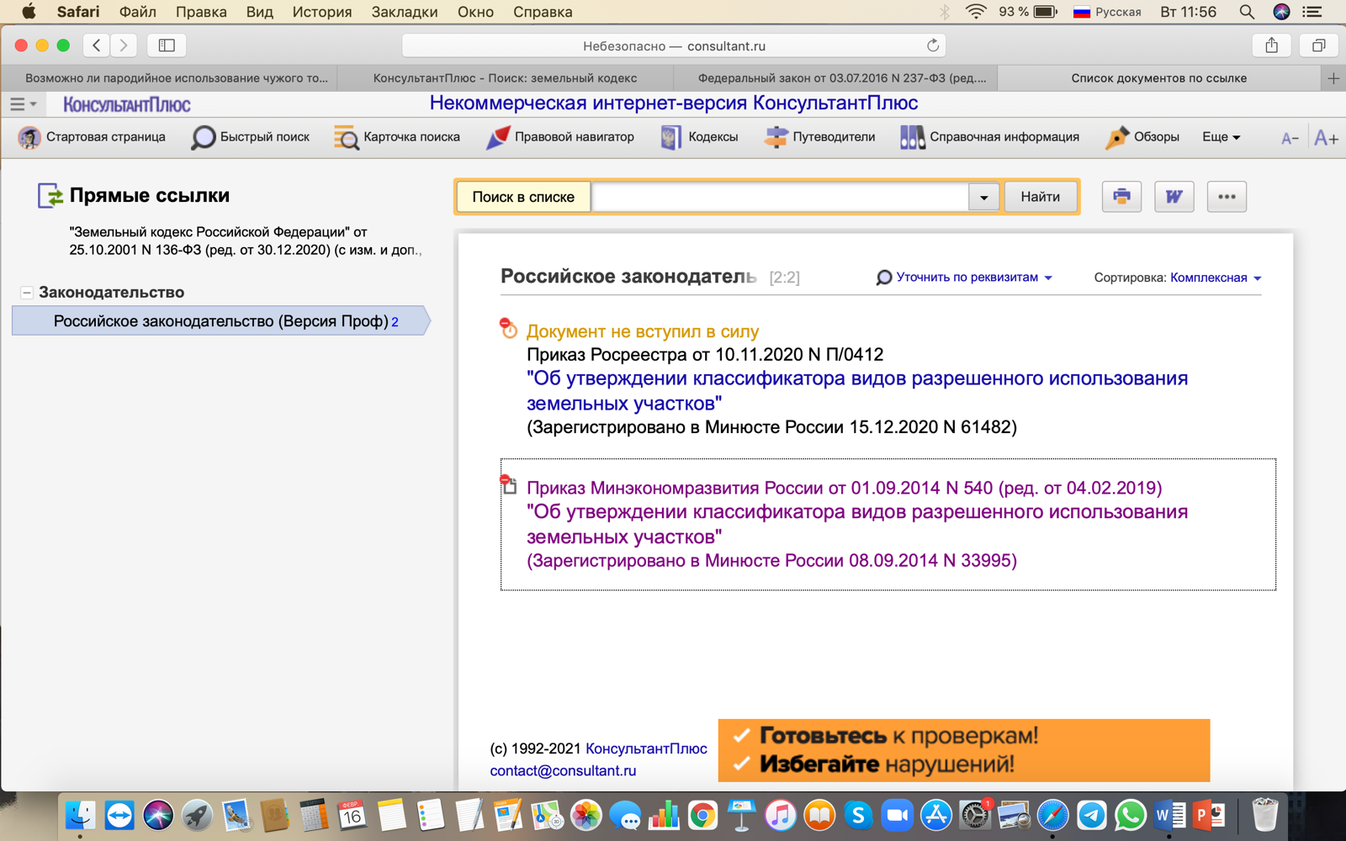Open the Прямые ссылки header icon
The width and height of the screenshot is (1346, 841).
pos(50,195)
